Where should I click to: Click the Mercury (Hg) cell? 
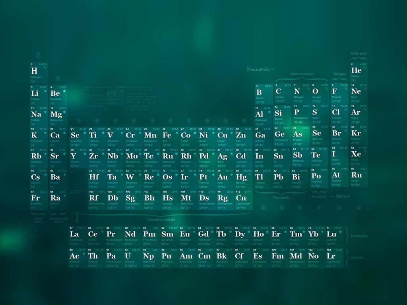(244, 179)
